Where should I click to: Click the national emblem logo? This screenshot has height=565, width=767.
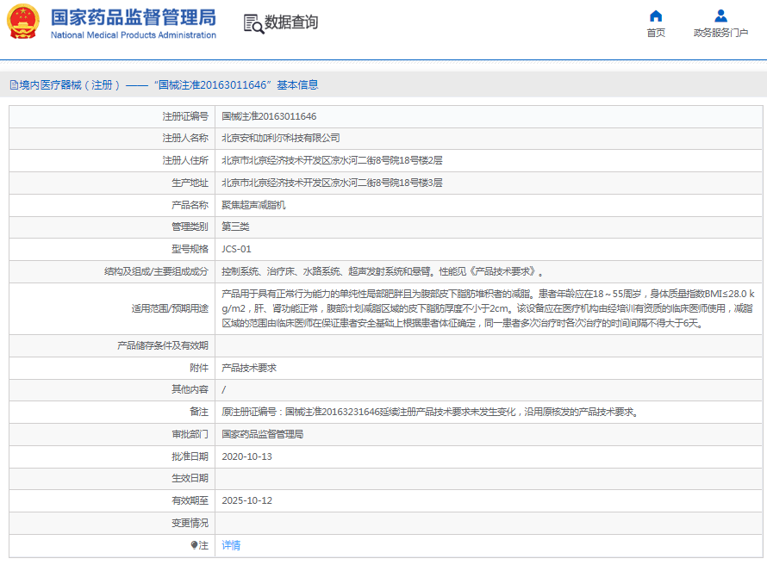(x=22, y=22)
